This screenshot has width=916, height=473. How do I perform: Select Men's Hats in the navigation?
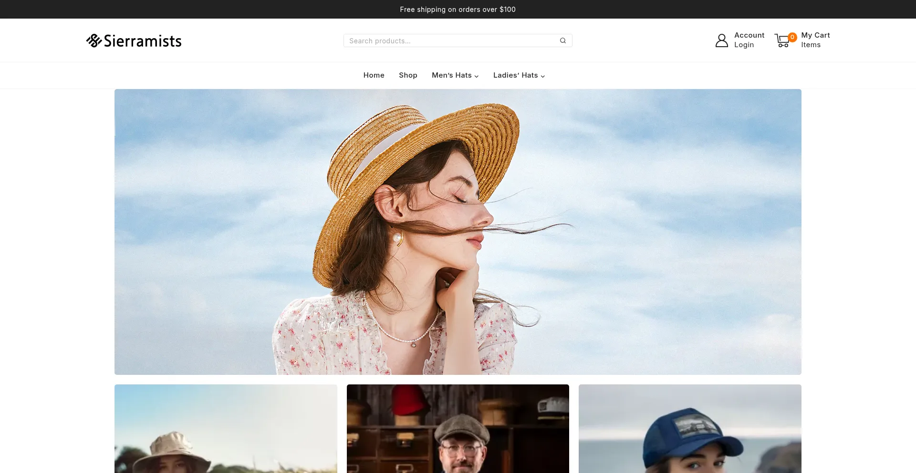(452, 75)
